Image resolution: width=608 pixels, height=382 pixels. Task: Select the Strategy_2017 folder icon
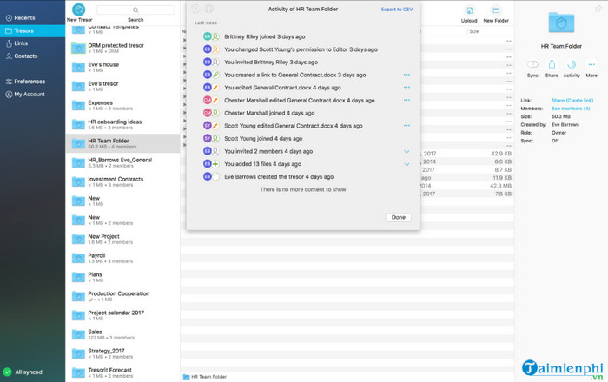pyautogui.click(x=78, y=353)
